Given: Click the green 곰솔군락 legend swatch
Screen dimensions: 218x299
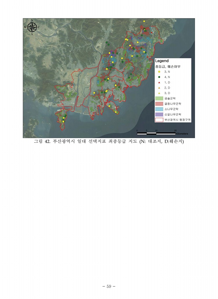Looking at the screenshot, I should pyautogui.click(x=159, y=98).
